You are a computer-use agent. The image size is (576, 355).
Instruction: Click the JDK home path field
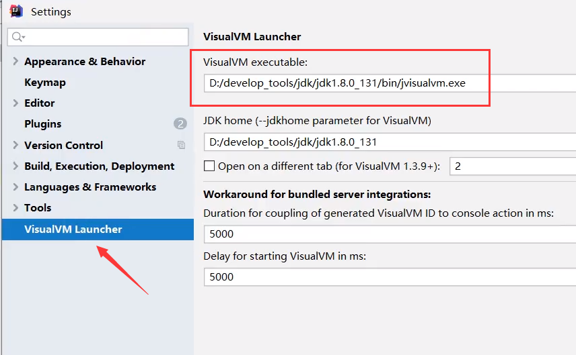pos(390,142)
